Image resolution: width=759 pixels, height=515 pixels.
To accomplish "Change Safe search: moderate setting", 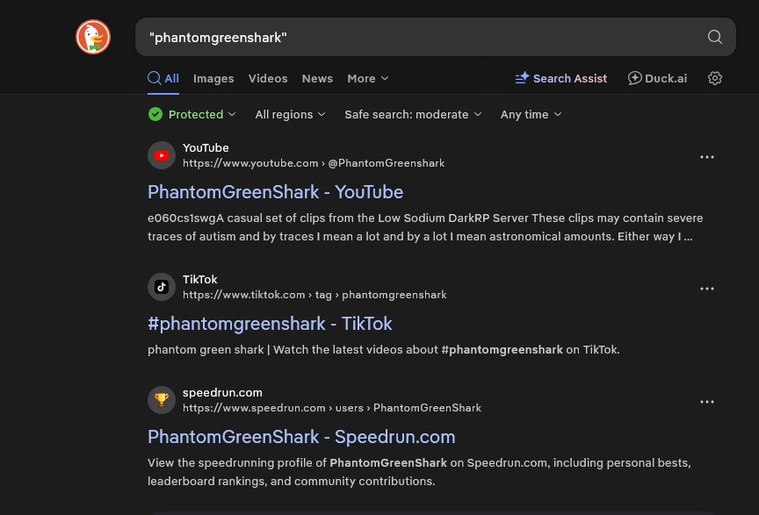I will (413, 115).
